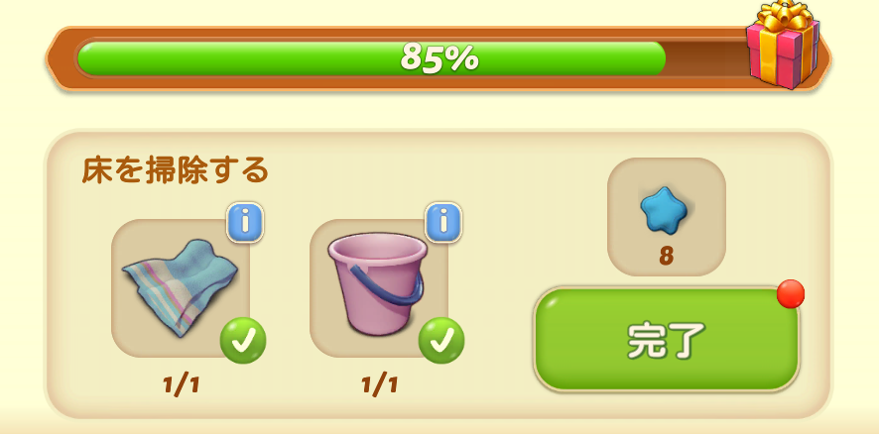The image size is (879, 434).
Task: Tap the blue star reward icon
Action: [664, 209]
